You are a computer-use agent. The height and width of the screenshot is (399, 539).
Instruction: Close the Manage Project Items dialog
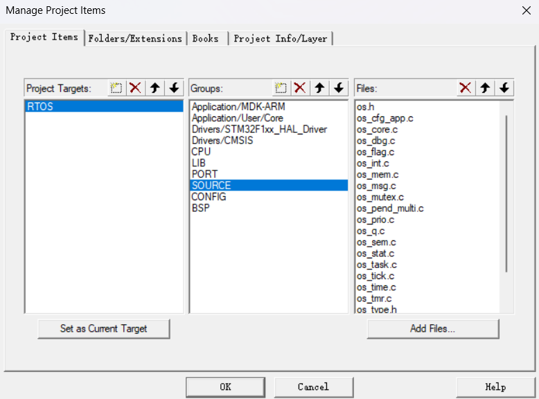tap(527, 10)
